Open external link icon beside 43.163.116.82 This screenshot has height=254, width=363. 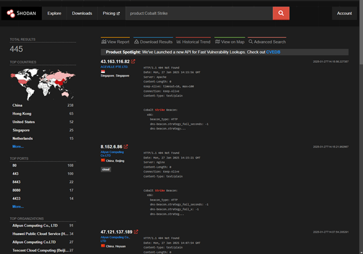pyautogui.click(x=133, y=62)
